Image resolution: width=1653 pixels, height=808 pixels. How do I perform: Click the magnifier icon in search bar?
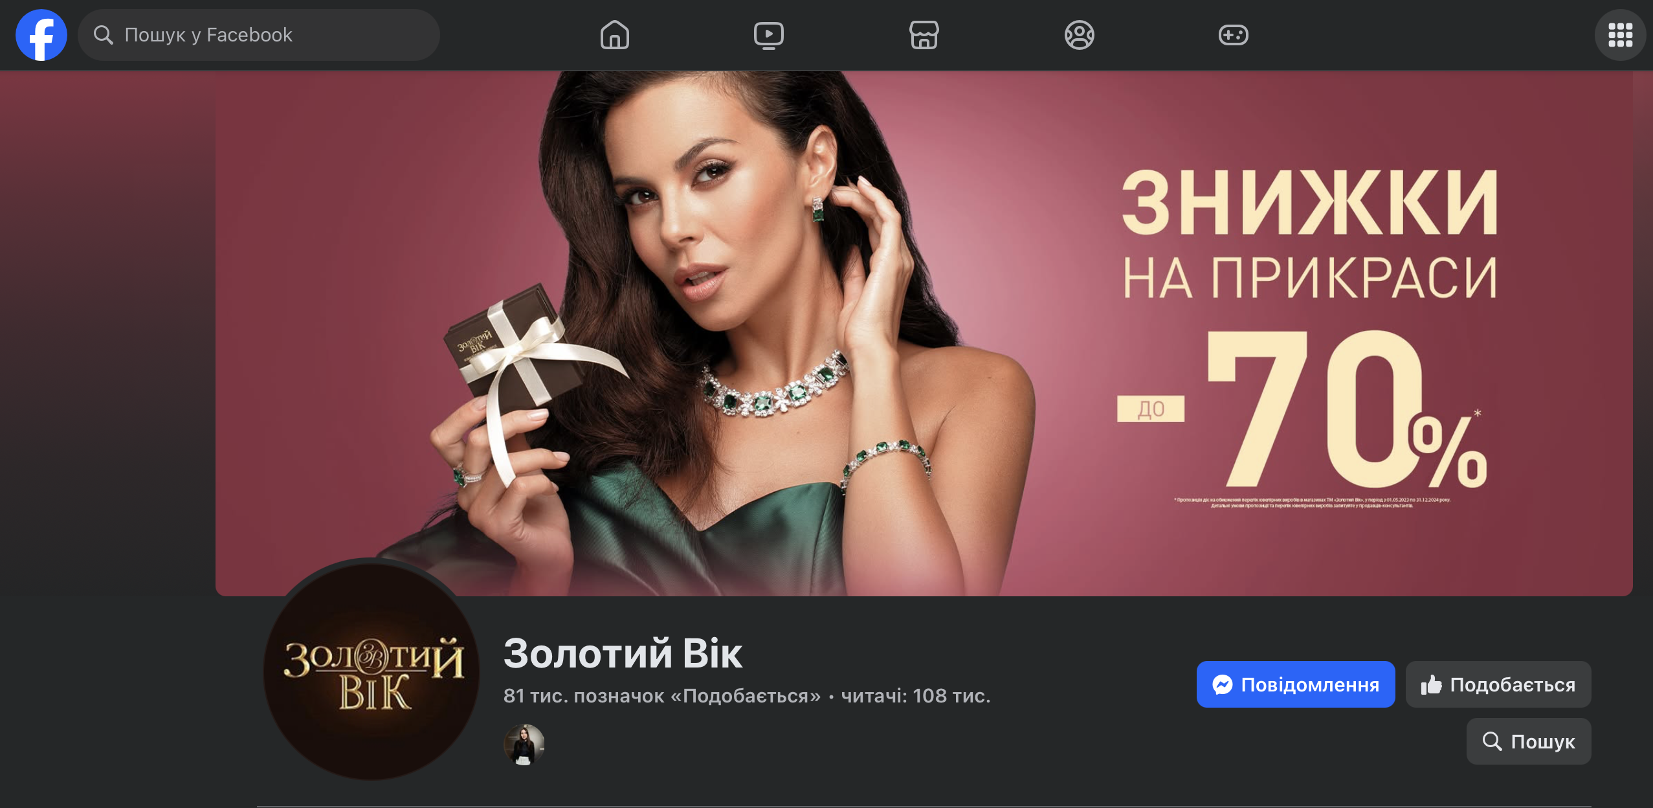coord(103,35)
